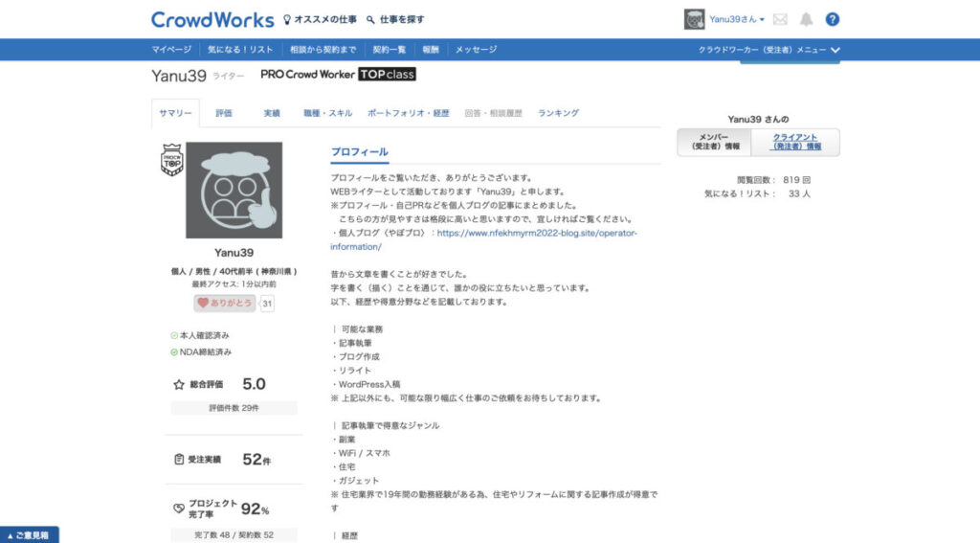Click the 評価件数 29件 text
This screenshot has width=980, height=543.
pos(234,408)
